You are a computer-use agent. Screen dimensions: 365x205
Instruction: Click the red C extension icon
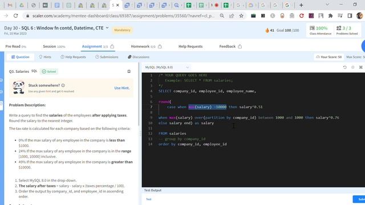tap(302, 16)
